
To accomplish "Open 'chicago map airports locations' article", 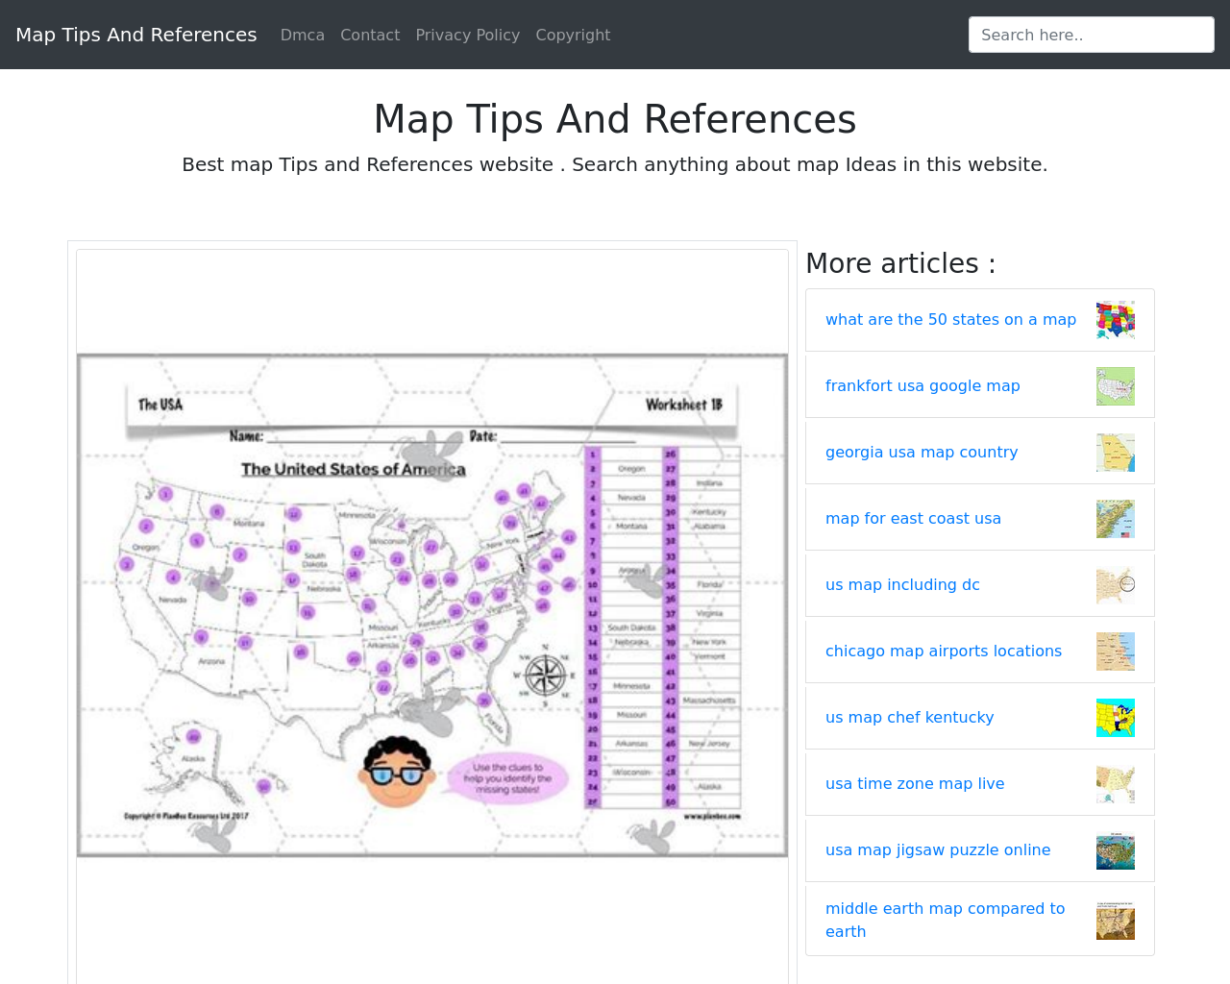I will click(x=944, y=652).
